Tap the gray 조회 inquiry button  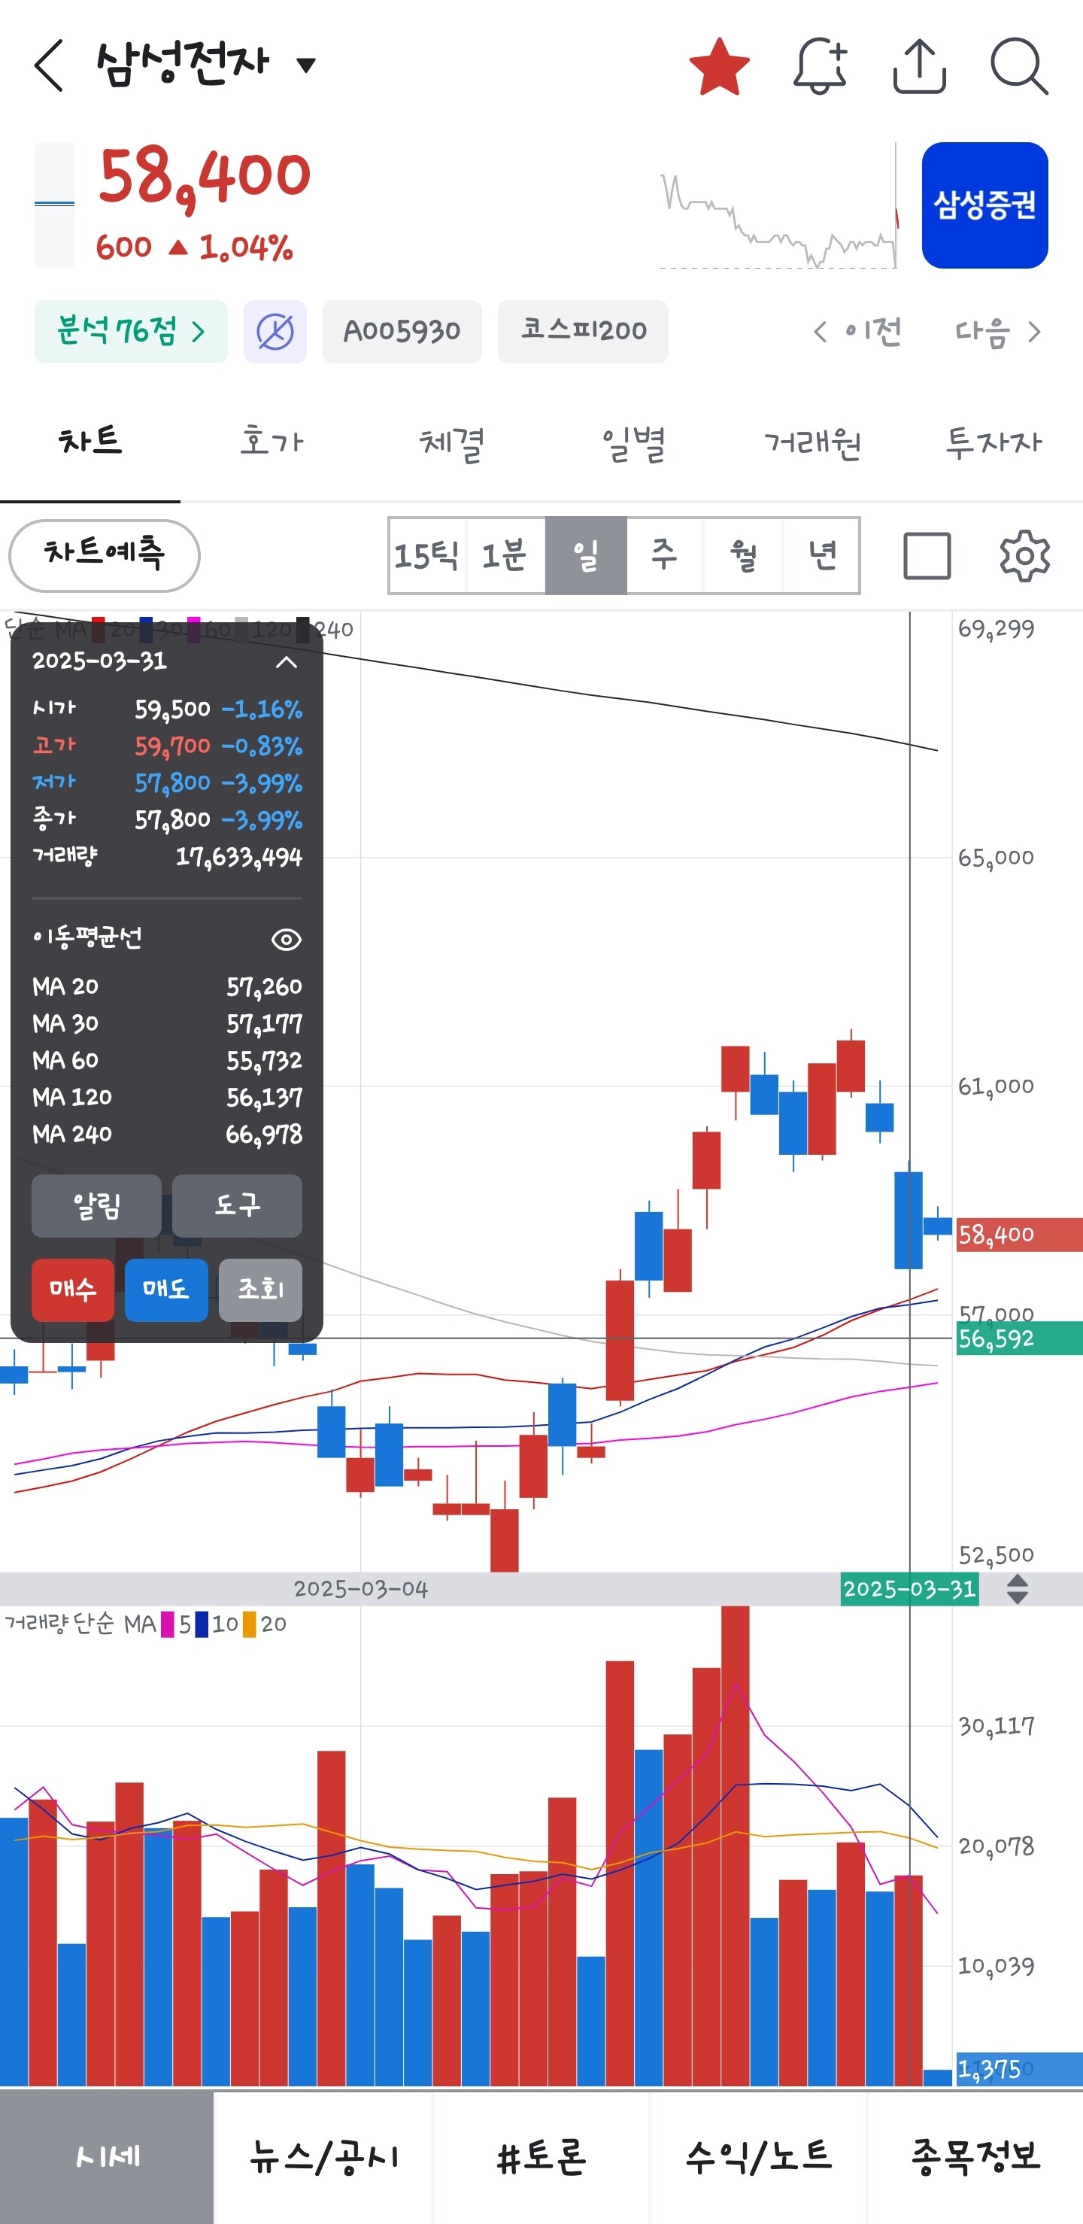pos(261,1290)
